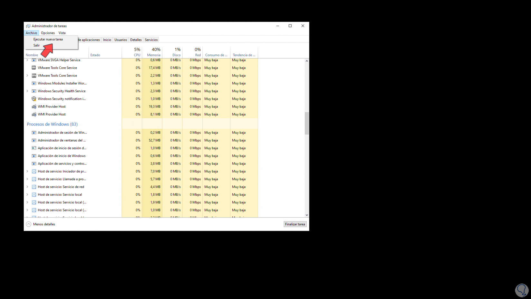Image resolution: width=531 pixels, height=299 pixels.
Task: Select the Procesos de Windows (83) group header
Action: [x=52, y=124]
